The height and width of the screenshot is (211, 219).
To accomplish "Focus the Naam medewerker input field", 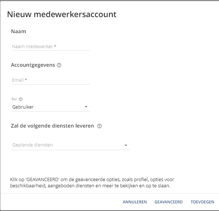I will click(51, 46).
